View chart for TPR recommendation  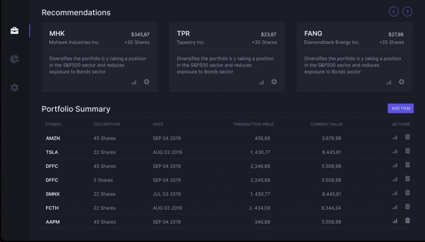[x=261, y=82]
